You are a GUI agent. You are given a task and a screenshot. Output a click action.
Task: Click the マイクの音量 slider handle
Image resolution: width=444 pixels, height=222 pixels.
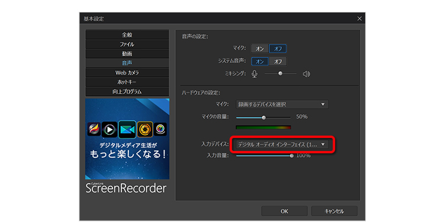click(263, 118)
